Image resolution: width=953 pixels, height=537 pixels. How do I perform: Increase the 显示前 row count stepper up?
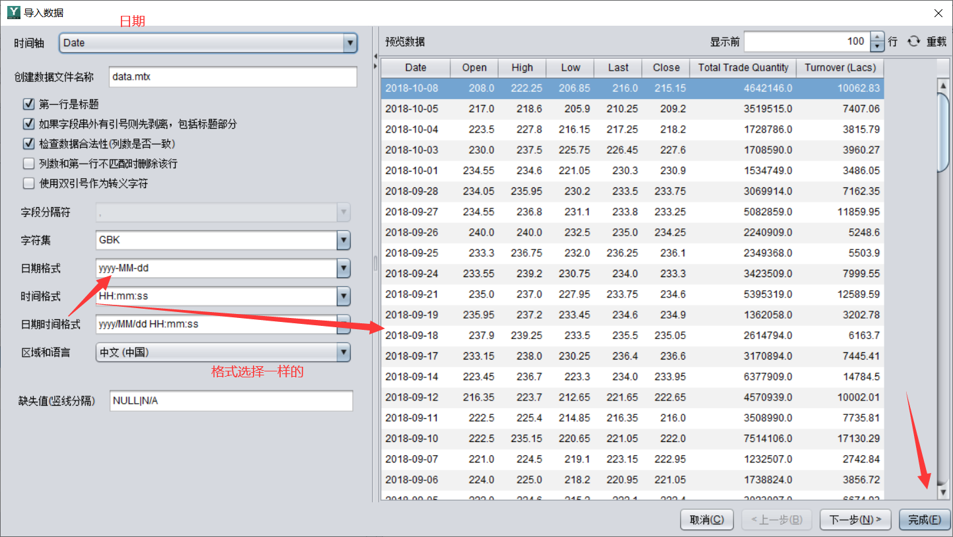click(877, 37)
